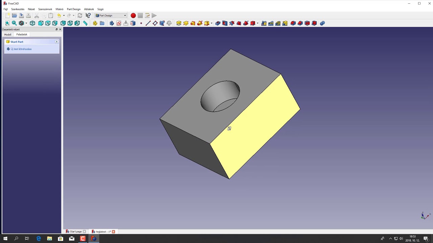
Task: Open File Explorer from the taskbar
Action: tap(49, 239)
